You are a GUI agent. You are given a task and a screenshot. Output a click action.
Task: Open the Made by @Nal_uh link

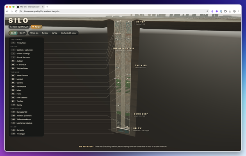pos(19,27)
